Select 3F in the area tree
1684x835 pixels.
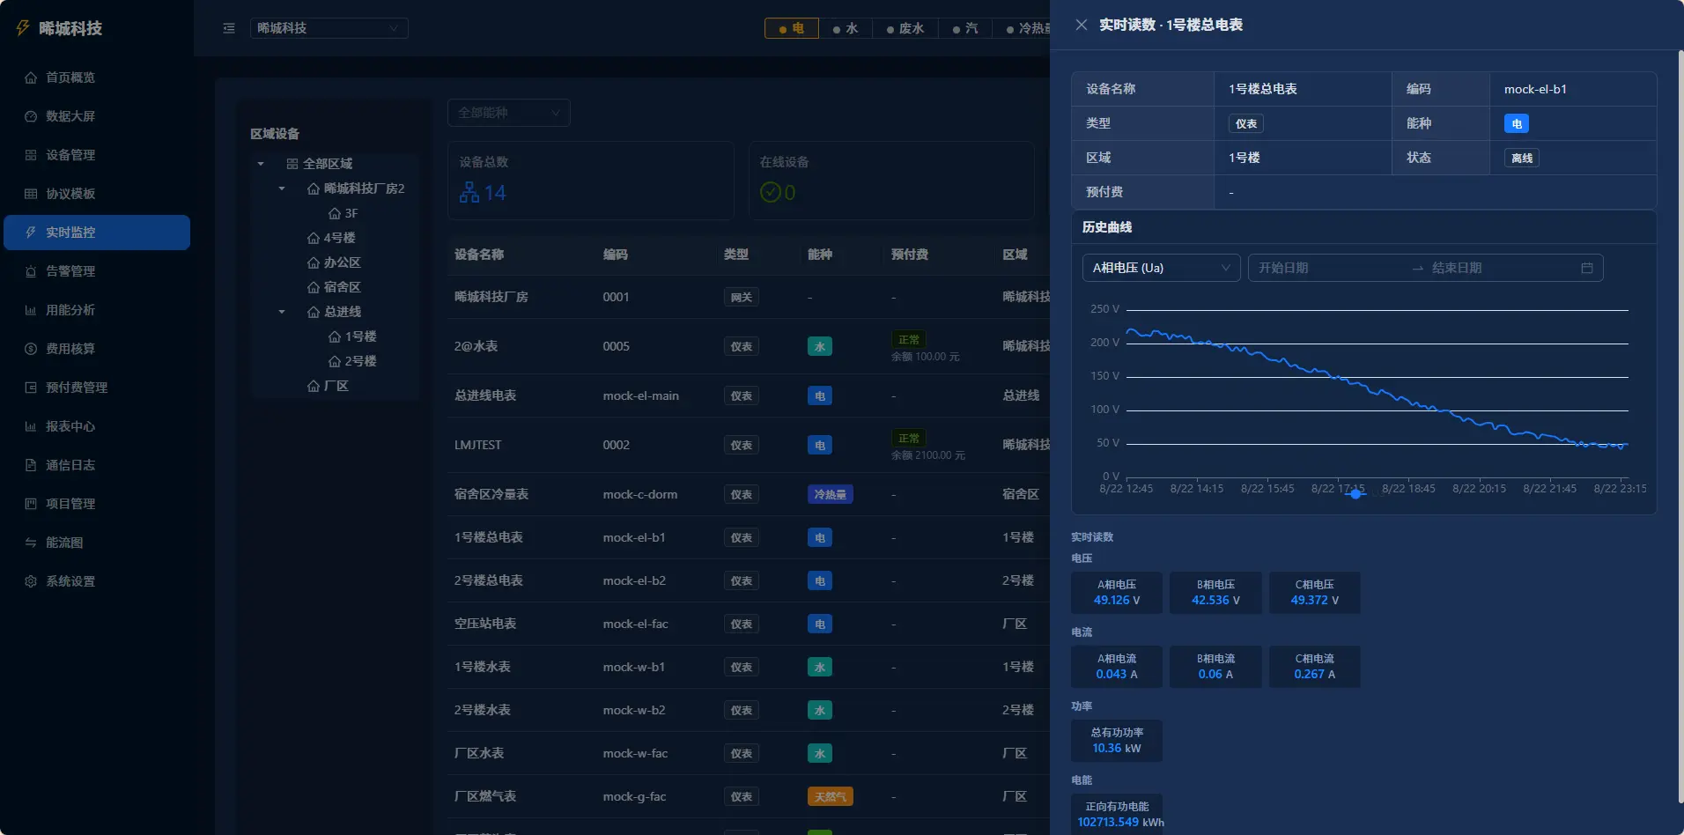tap(343, 213)
